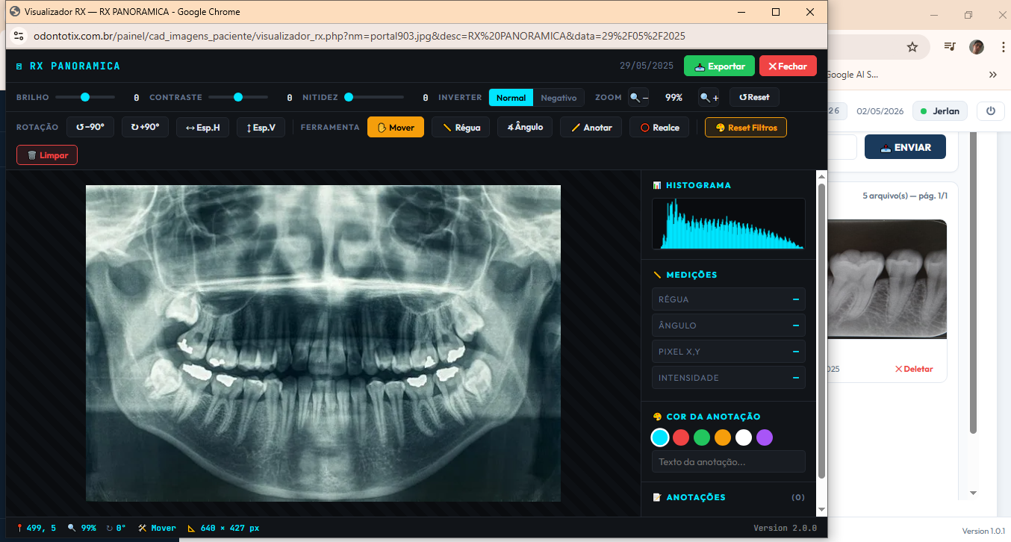Choose green annotation color
Viewport: 1011px width, 542px height.
(x=702, y=437)
